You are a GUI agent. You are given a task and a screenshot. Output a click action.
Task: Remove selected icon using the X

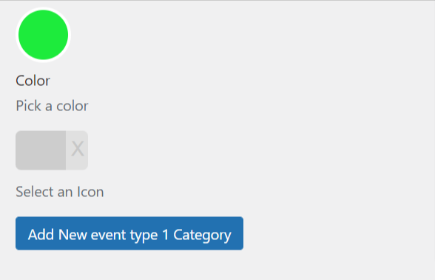[77, 150]
